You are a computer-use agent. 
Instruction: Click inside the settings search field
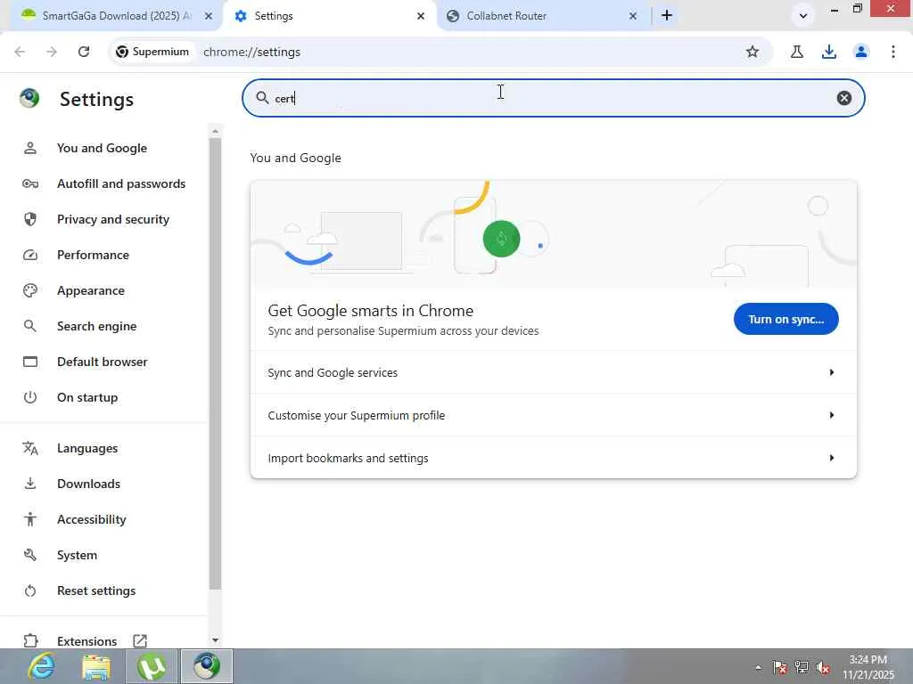click(553, 98)
